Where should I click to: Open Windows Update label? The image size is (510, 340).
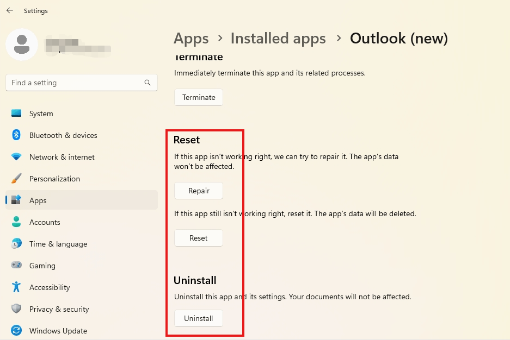coord(58,331)
